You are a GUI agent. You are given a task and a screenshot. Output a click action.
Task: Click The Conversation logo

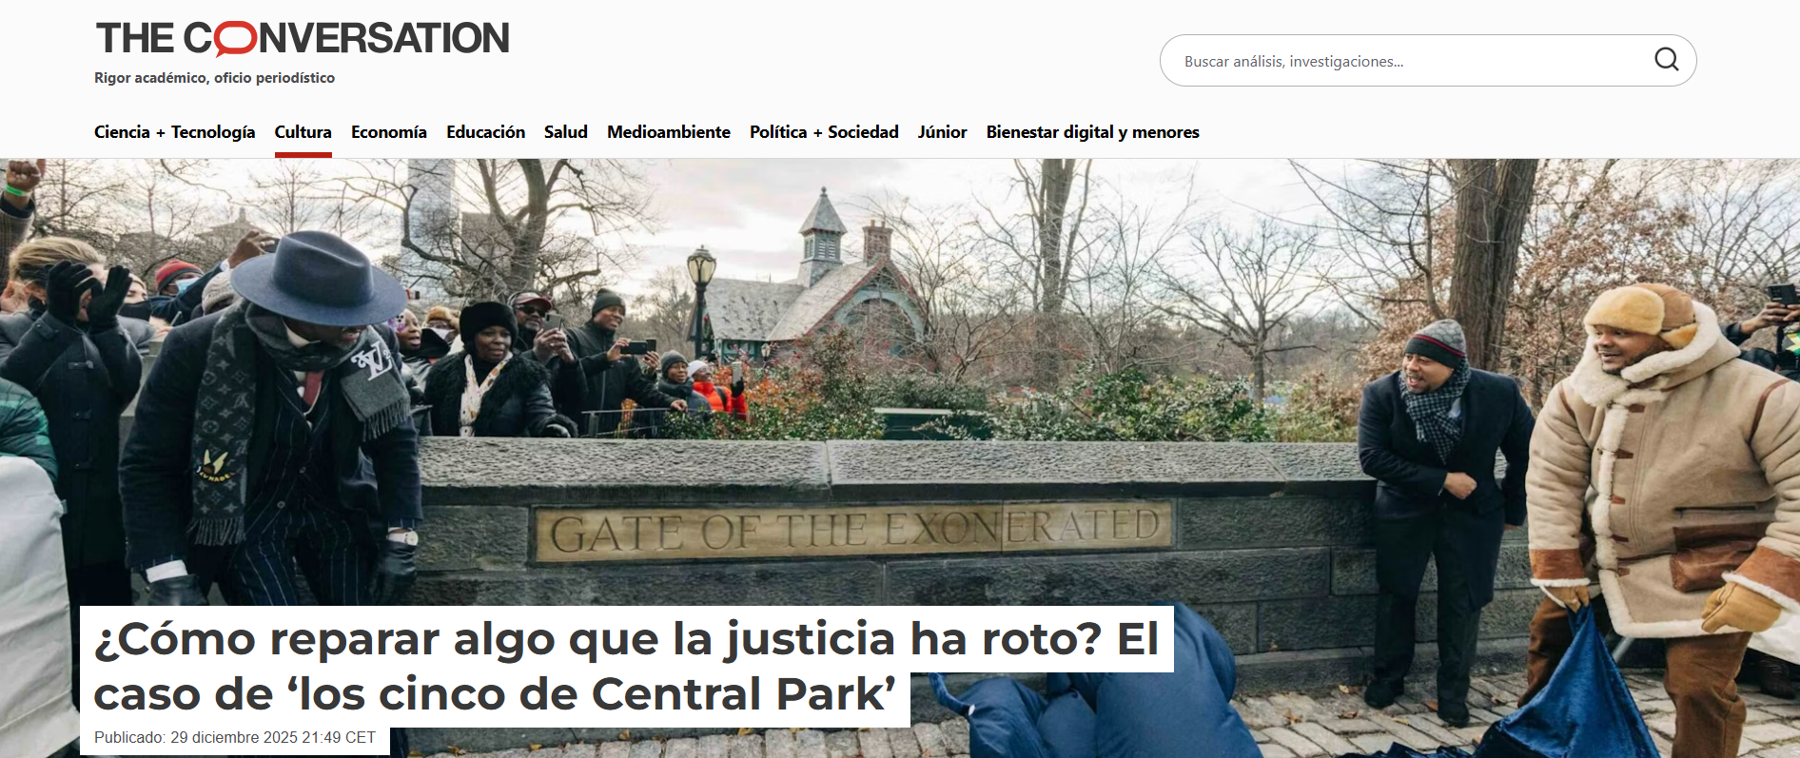click(303, 39)
